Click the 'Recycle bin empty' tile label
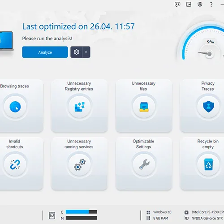224x224 pixels. coord(208,144)
